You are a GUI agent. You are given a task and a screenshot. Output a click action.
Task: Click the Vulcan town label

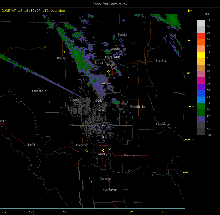click(139, 202)
